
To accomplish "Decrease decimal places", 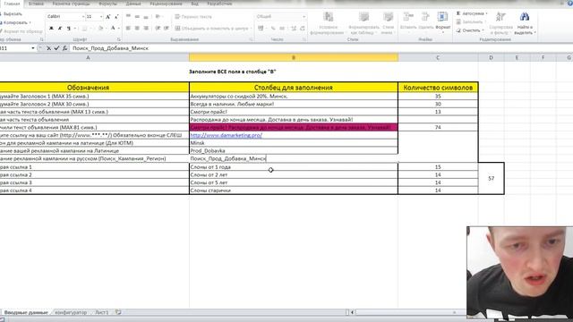I will pyautogui.click(x=303, y=28).
